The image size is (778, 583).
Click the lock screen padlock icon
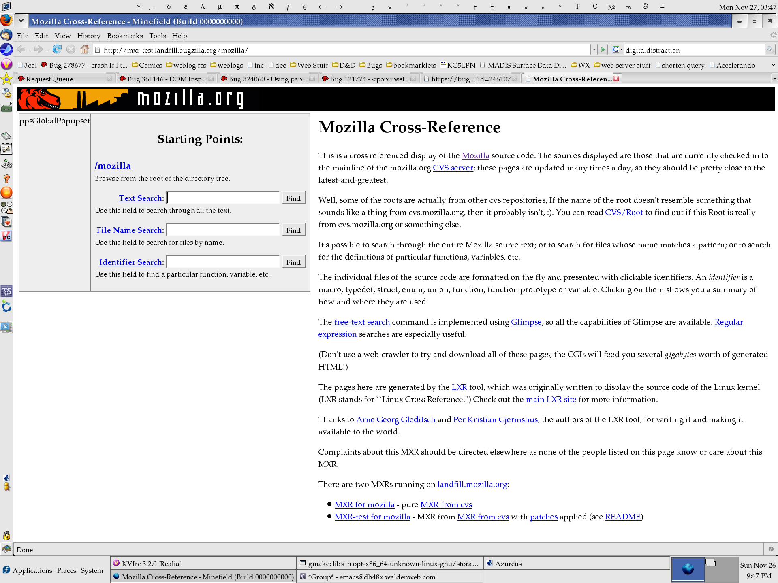6,535
